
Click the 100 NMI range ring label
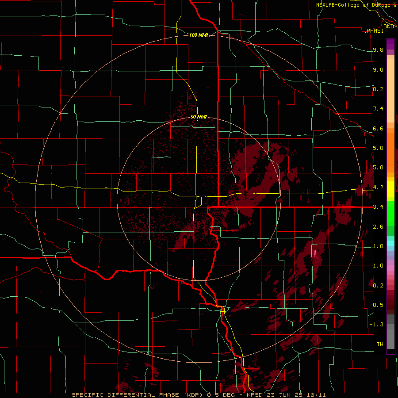[199, 35]
